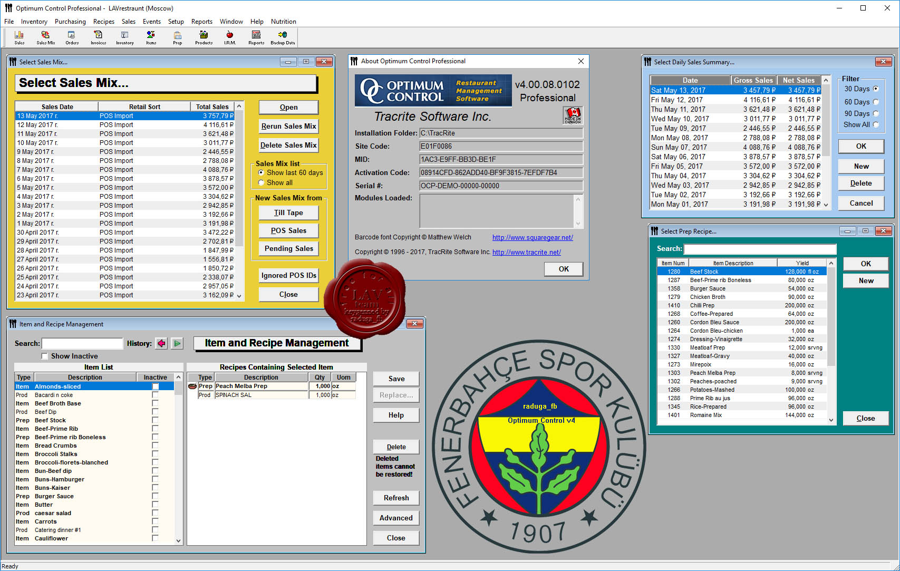The height and width of the screenshot is (571, 900).
Task: Open the Sales toolbar icon
Action: pos(20,37)
